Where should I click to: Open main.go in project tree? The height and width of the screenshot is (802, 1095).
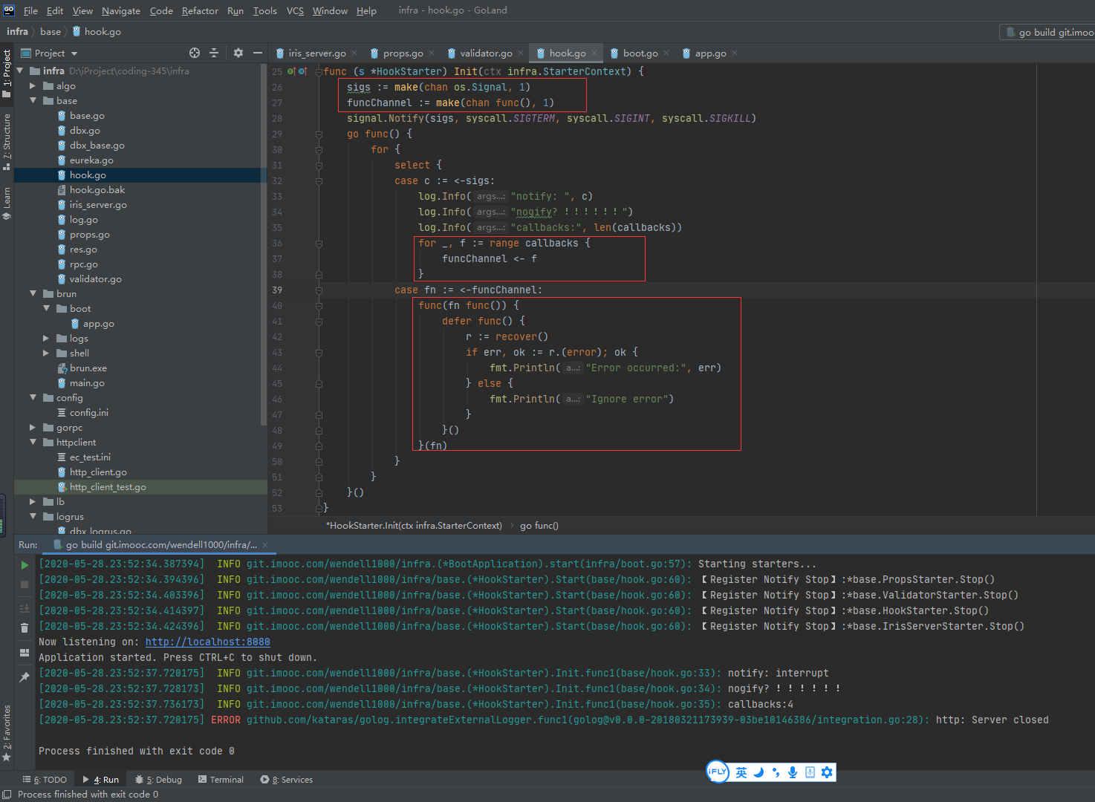pos(87,383)
